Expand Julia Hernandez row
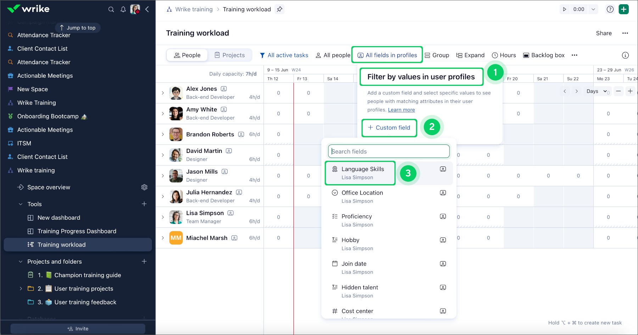Viewport: 638px width, 335px height. click(163, 197)
